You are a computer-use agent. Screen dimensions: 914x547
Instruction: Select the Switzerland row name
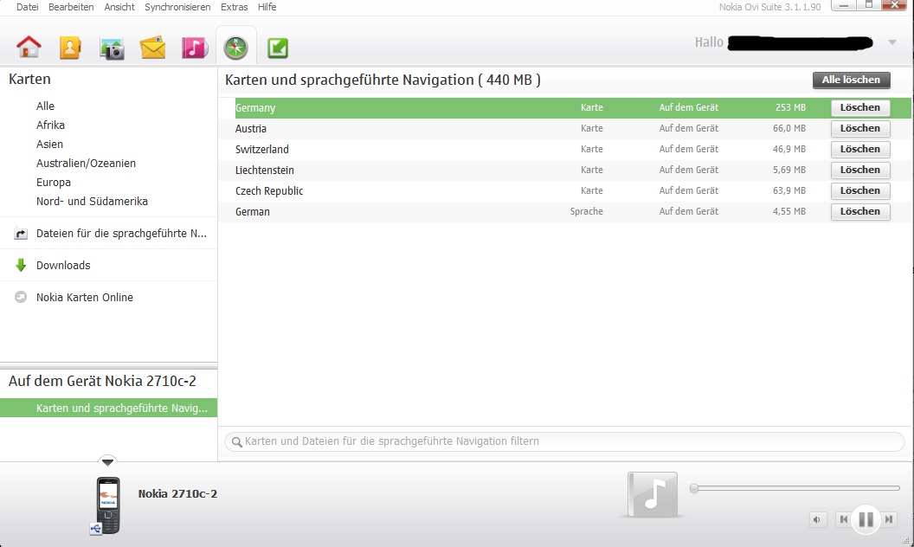[x=261, y=149]
